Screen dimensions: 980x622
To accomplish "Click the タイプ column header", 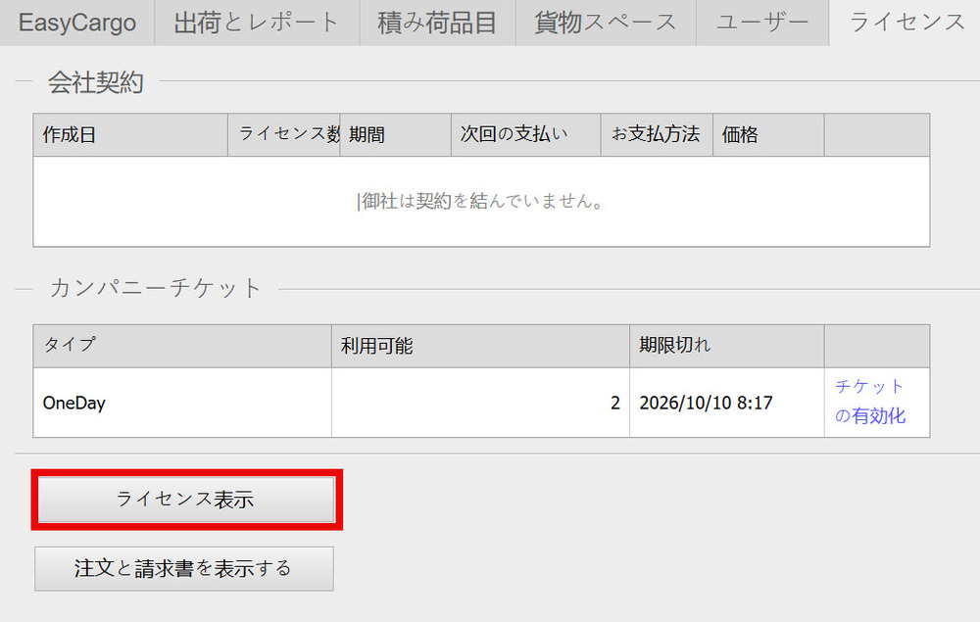I will 182,346.
